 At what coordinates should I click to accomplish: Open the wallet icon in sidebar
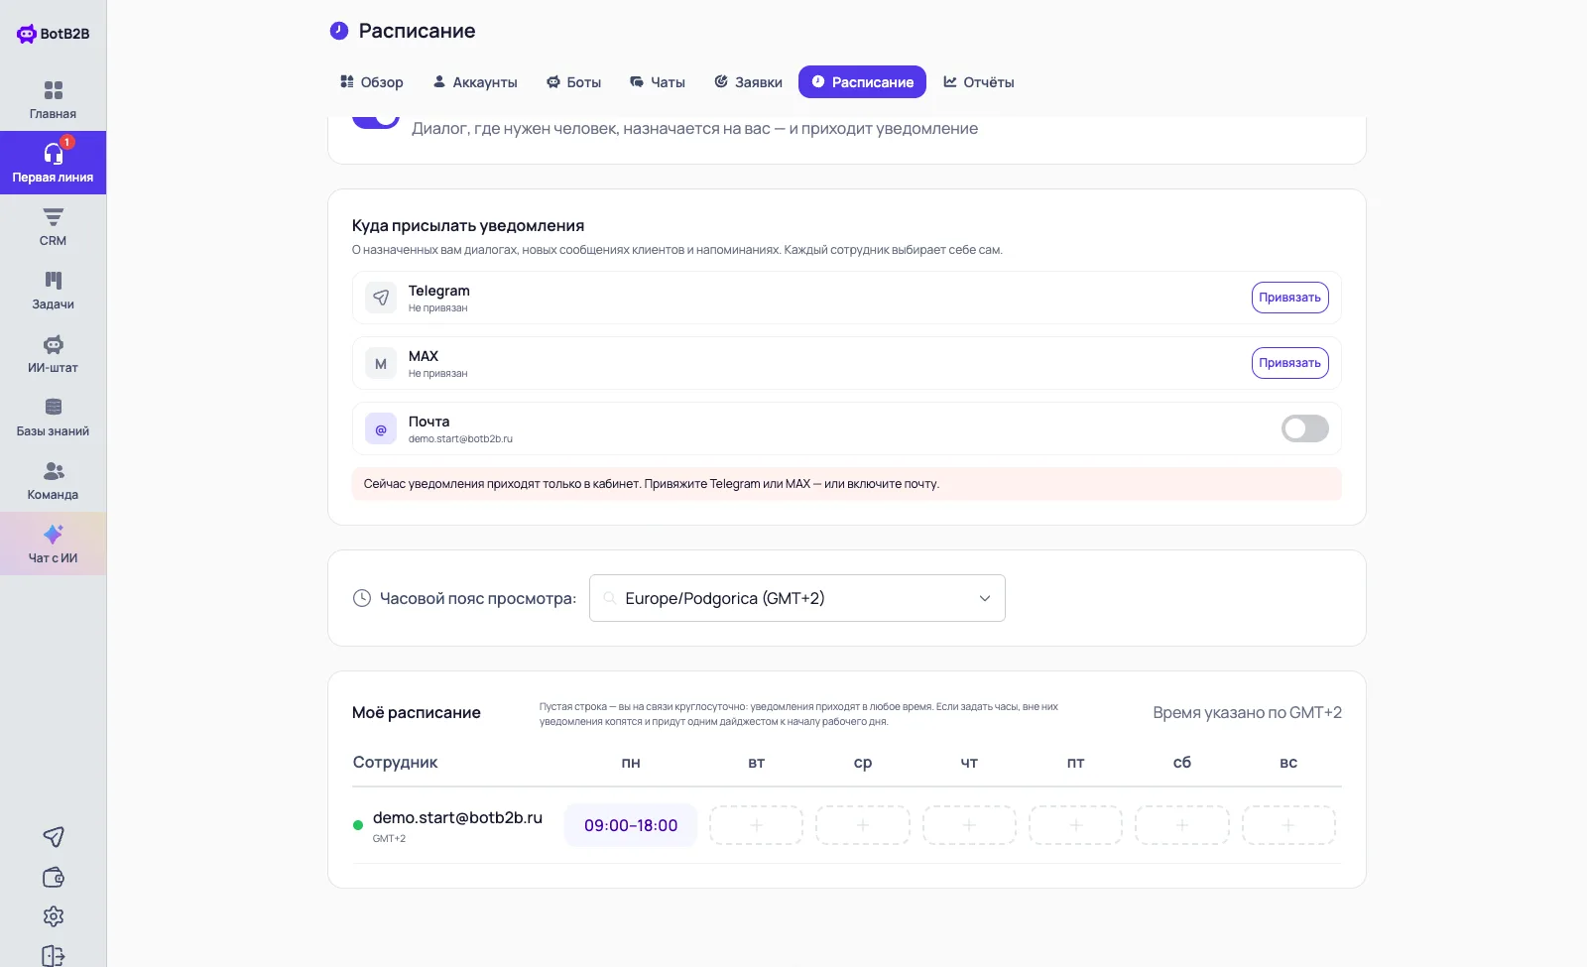(x=54, y=877)
